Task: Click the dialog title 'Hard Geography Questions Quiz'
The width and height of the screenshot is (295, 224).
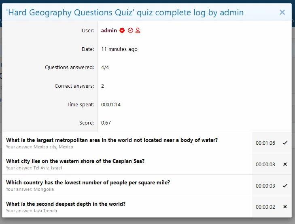Action: point(125,13)
